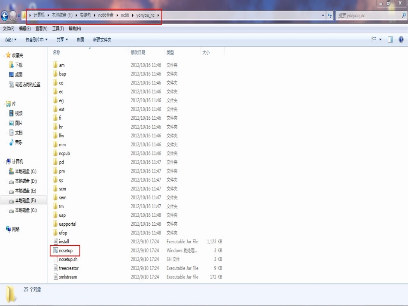Open recent locations dropdown beside navigation arrows
408x306 pixels.
(19, 16)
